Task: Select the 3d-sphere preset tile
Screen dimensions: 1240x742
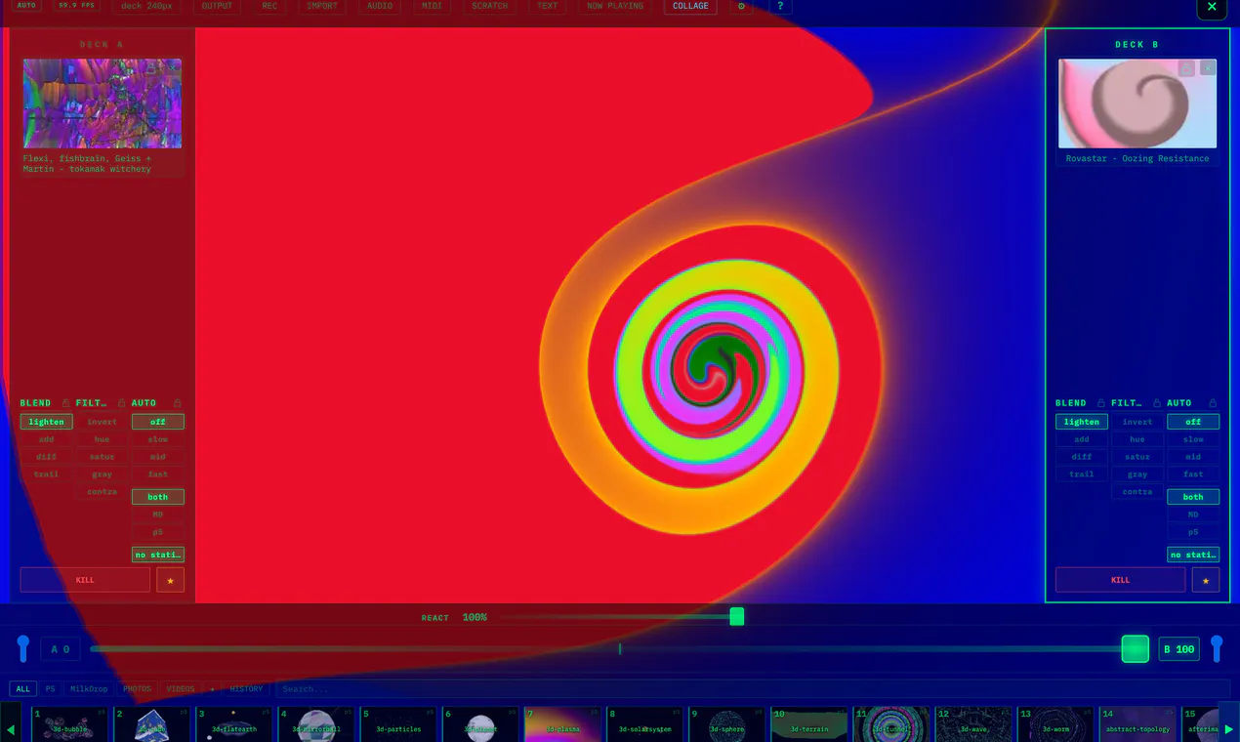Action: tap(725, 724)
